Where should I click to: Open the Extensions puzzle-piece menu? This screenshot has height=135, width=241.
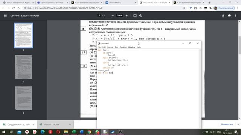pos(210,8)
